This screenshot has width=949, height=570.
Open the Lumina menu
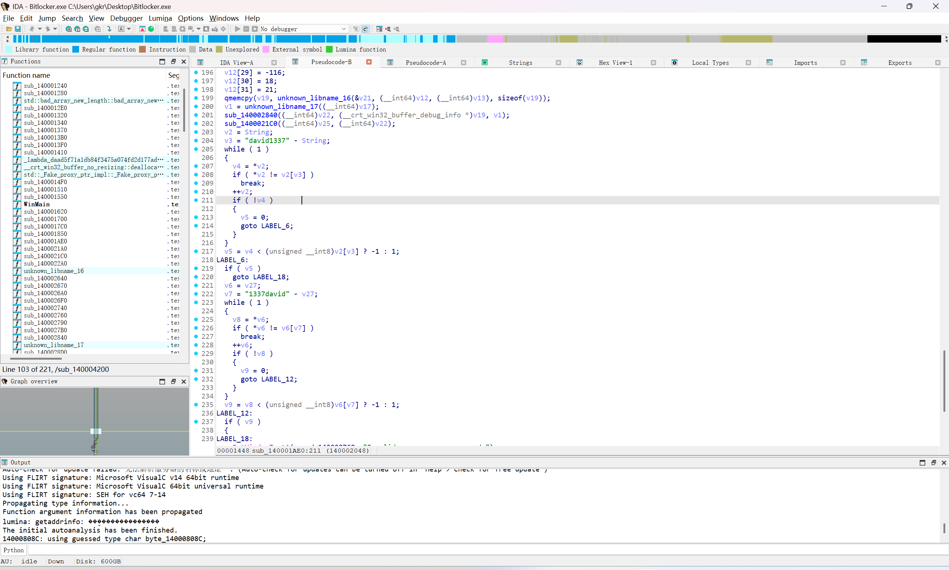pyautogui.click(x=160, y=18)
